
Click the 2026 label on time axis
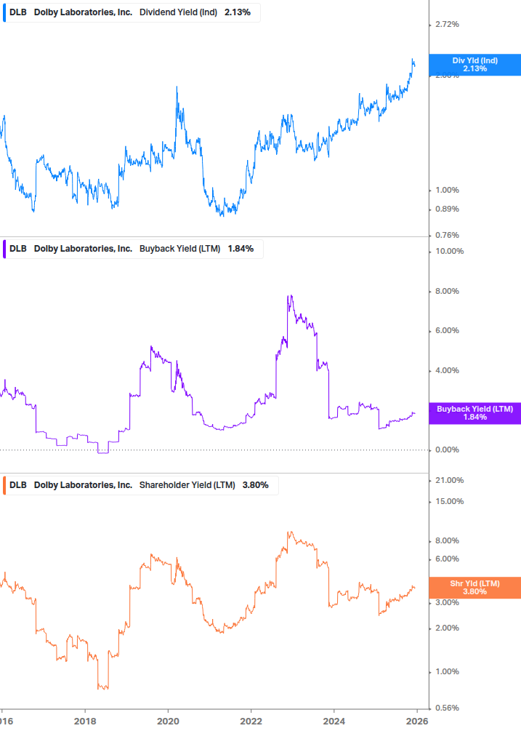point(417,722)
